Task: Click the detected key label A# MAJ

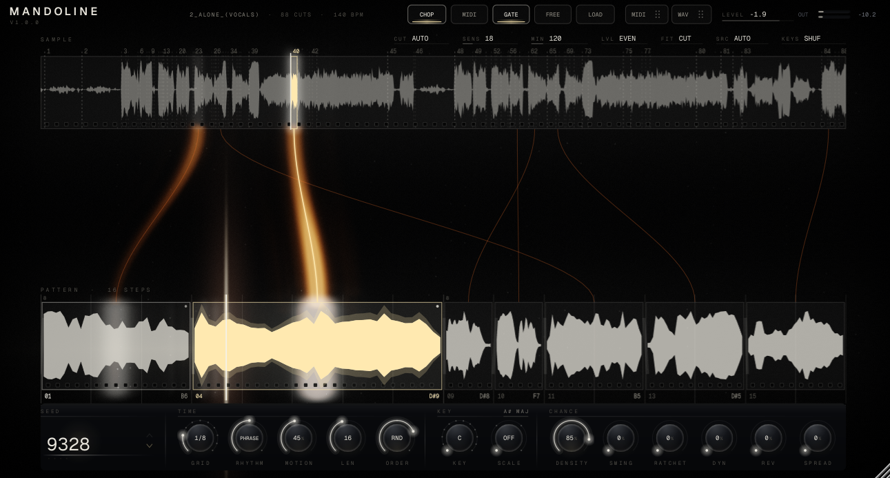Action: (x=516, y=412)
